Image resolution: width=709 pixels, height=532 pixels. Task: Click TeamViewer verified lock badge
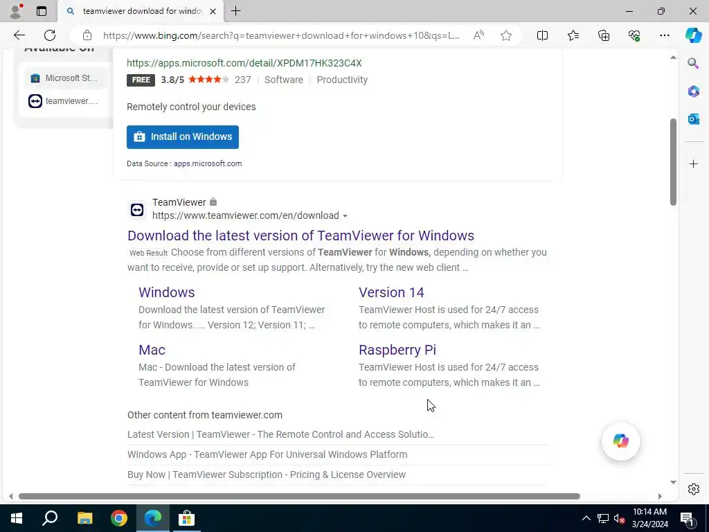point(213,202)
